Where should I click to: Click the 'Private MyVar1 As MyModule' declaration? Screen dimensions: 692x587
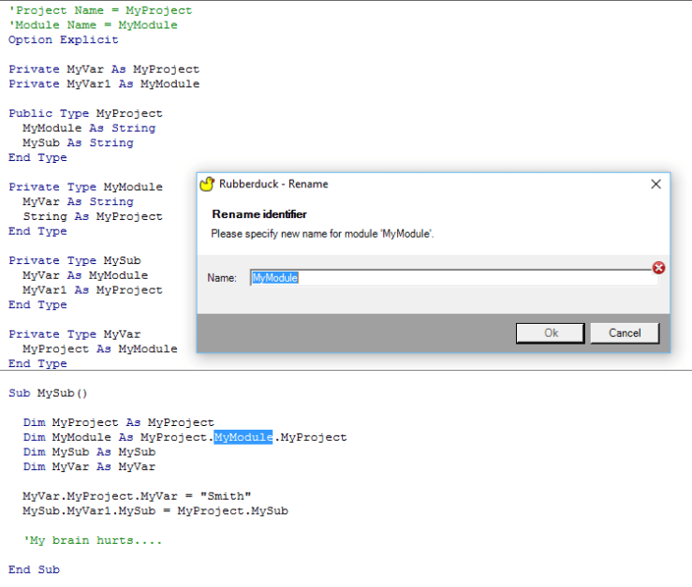[x=104, y=84]
